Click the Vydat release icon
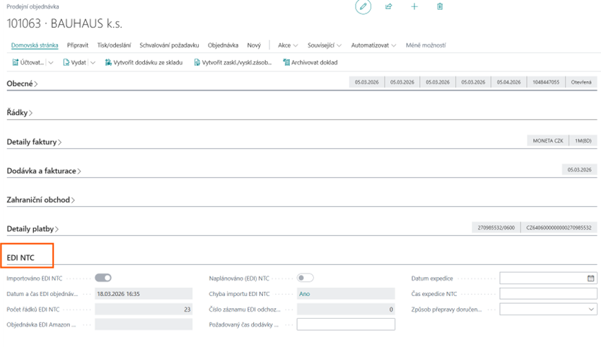Image resolution: width=601 pixels, height=347 pixels. coord(66,62)
